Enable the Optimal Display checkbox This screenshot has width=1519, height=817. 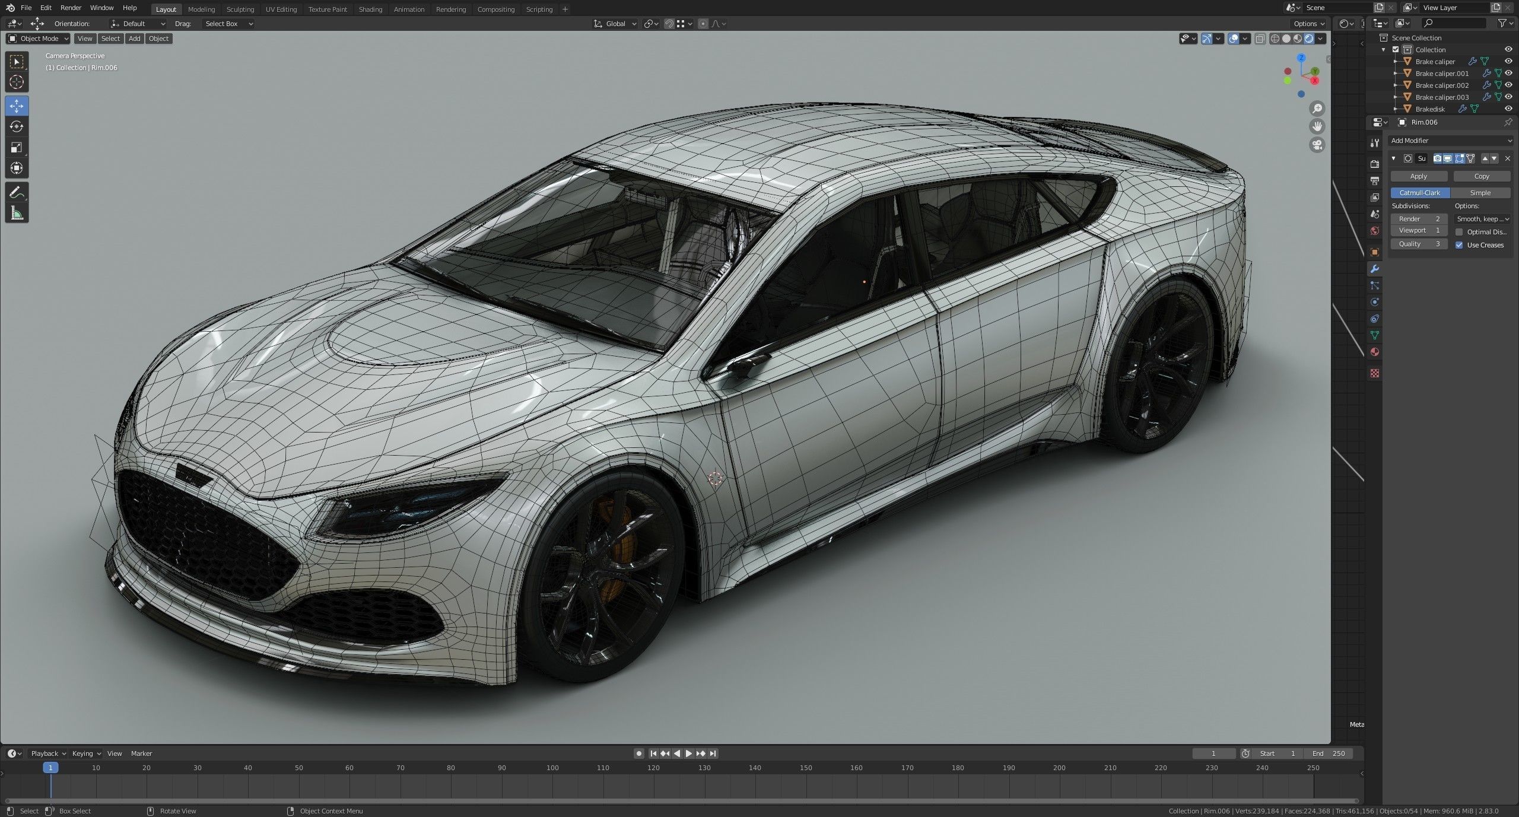(1459, 232)
